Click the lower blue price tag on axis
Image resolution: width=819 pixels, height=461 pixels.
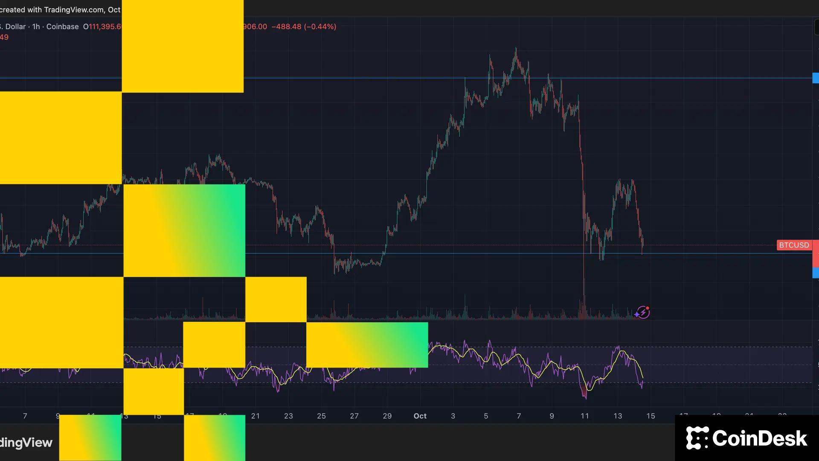click(816, 273)
